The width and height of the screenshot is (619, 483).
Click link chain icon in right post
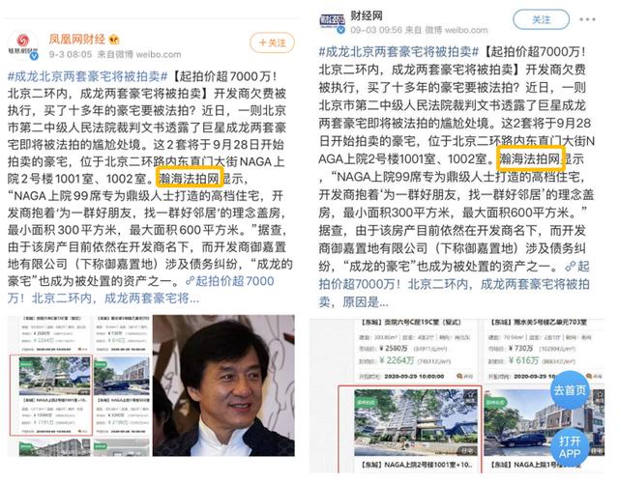point(570,267)
